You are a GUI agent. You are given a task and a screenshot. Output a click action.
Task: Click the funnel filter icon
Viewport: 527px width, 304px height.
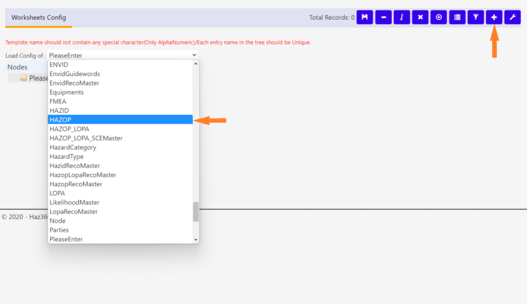476,17
